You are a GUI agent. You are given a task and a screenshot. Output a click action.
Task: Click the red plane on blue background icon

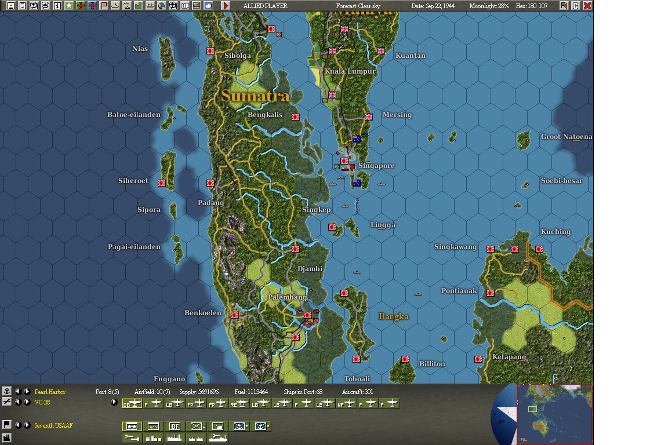click(92, 6)
